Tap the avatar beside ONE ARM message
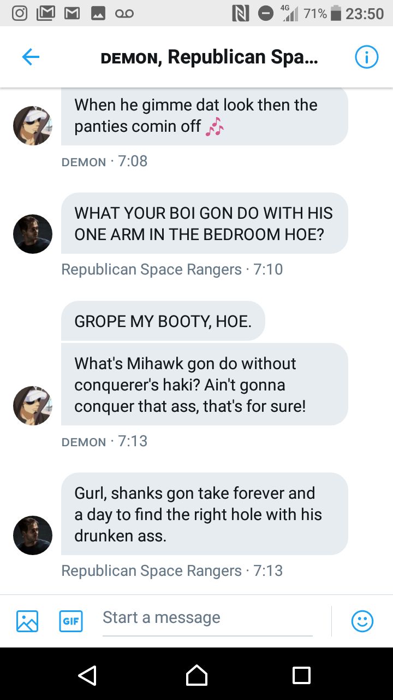 click(33, 234)
